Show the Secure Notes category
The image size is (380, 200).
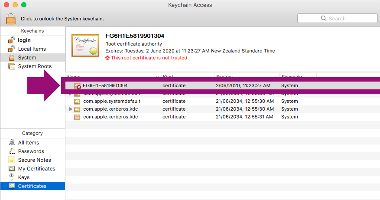point(33,160)
